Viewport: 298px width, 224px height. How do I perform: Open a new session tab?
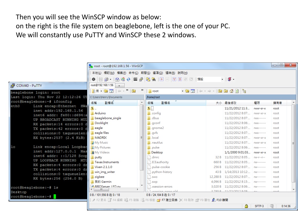click(x=120, y=85)
